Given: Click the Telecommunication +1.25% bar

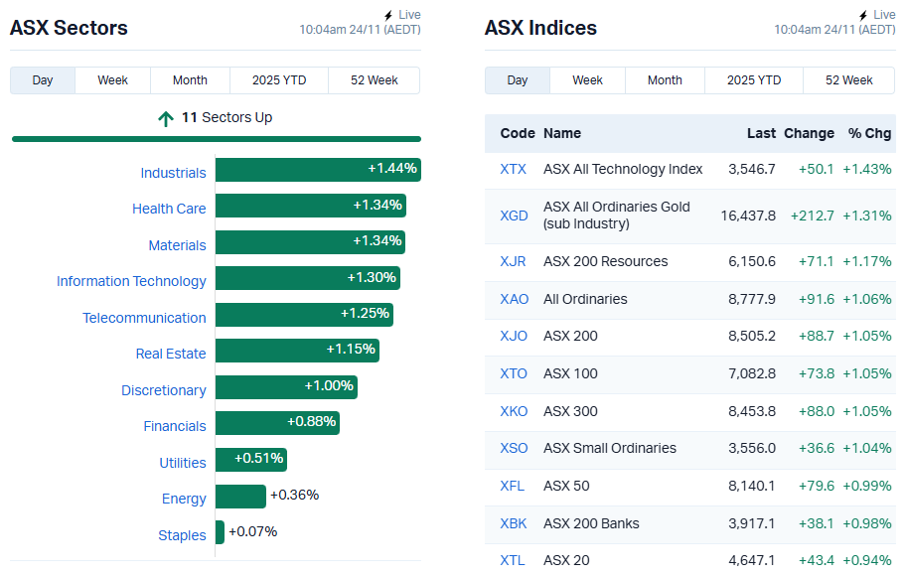Looking at the screenshot, I should pos(304,315).
